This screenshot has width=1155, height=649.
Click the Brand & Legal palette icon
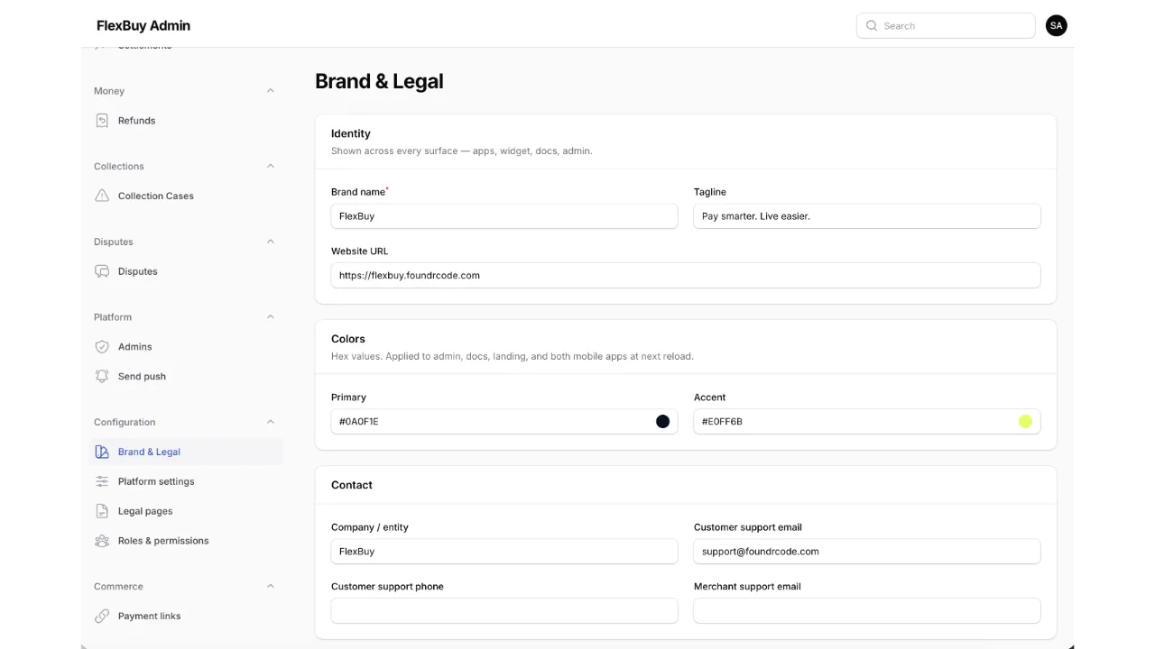coord(102,452)
